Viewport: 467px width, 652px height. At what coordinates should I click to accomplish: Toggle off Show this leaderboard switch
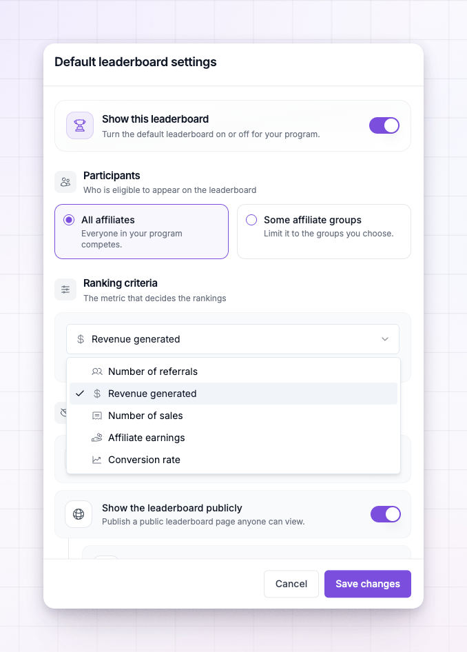(384, 125)
